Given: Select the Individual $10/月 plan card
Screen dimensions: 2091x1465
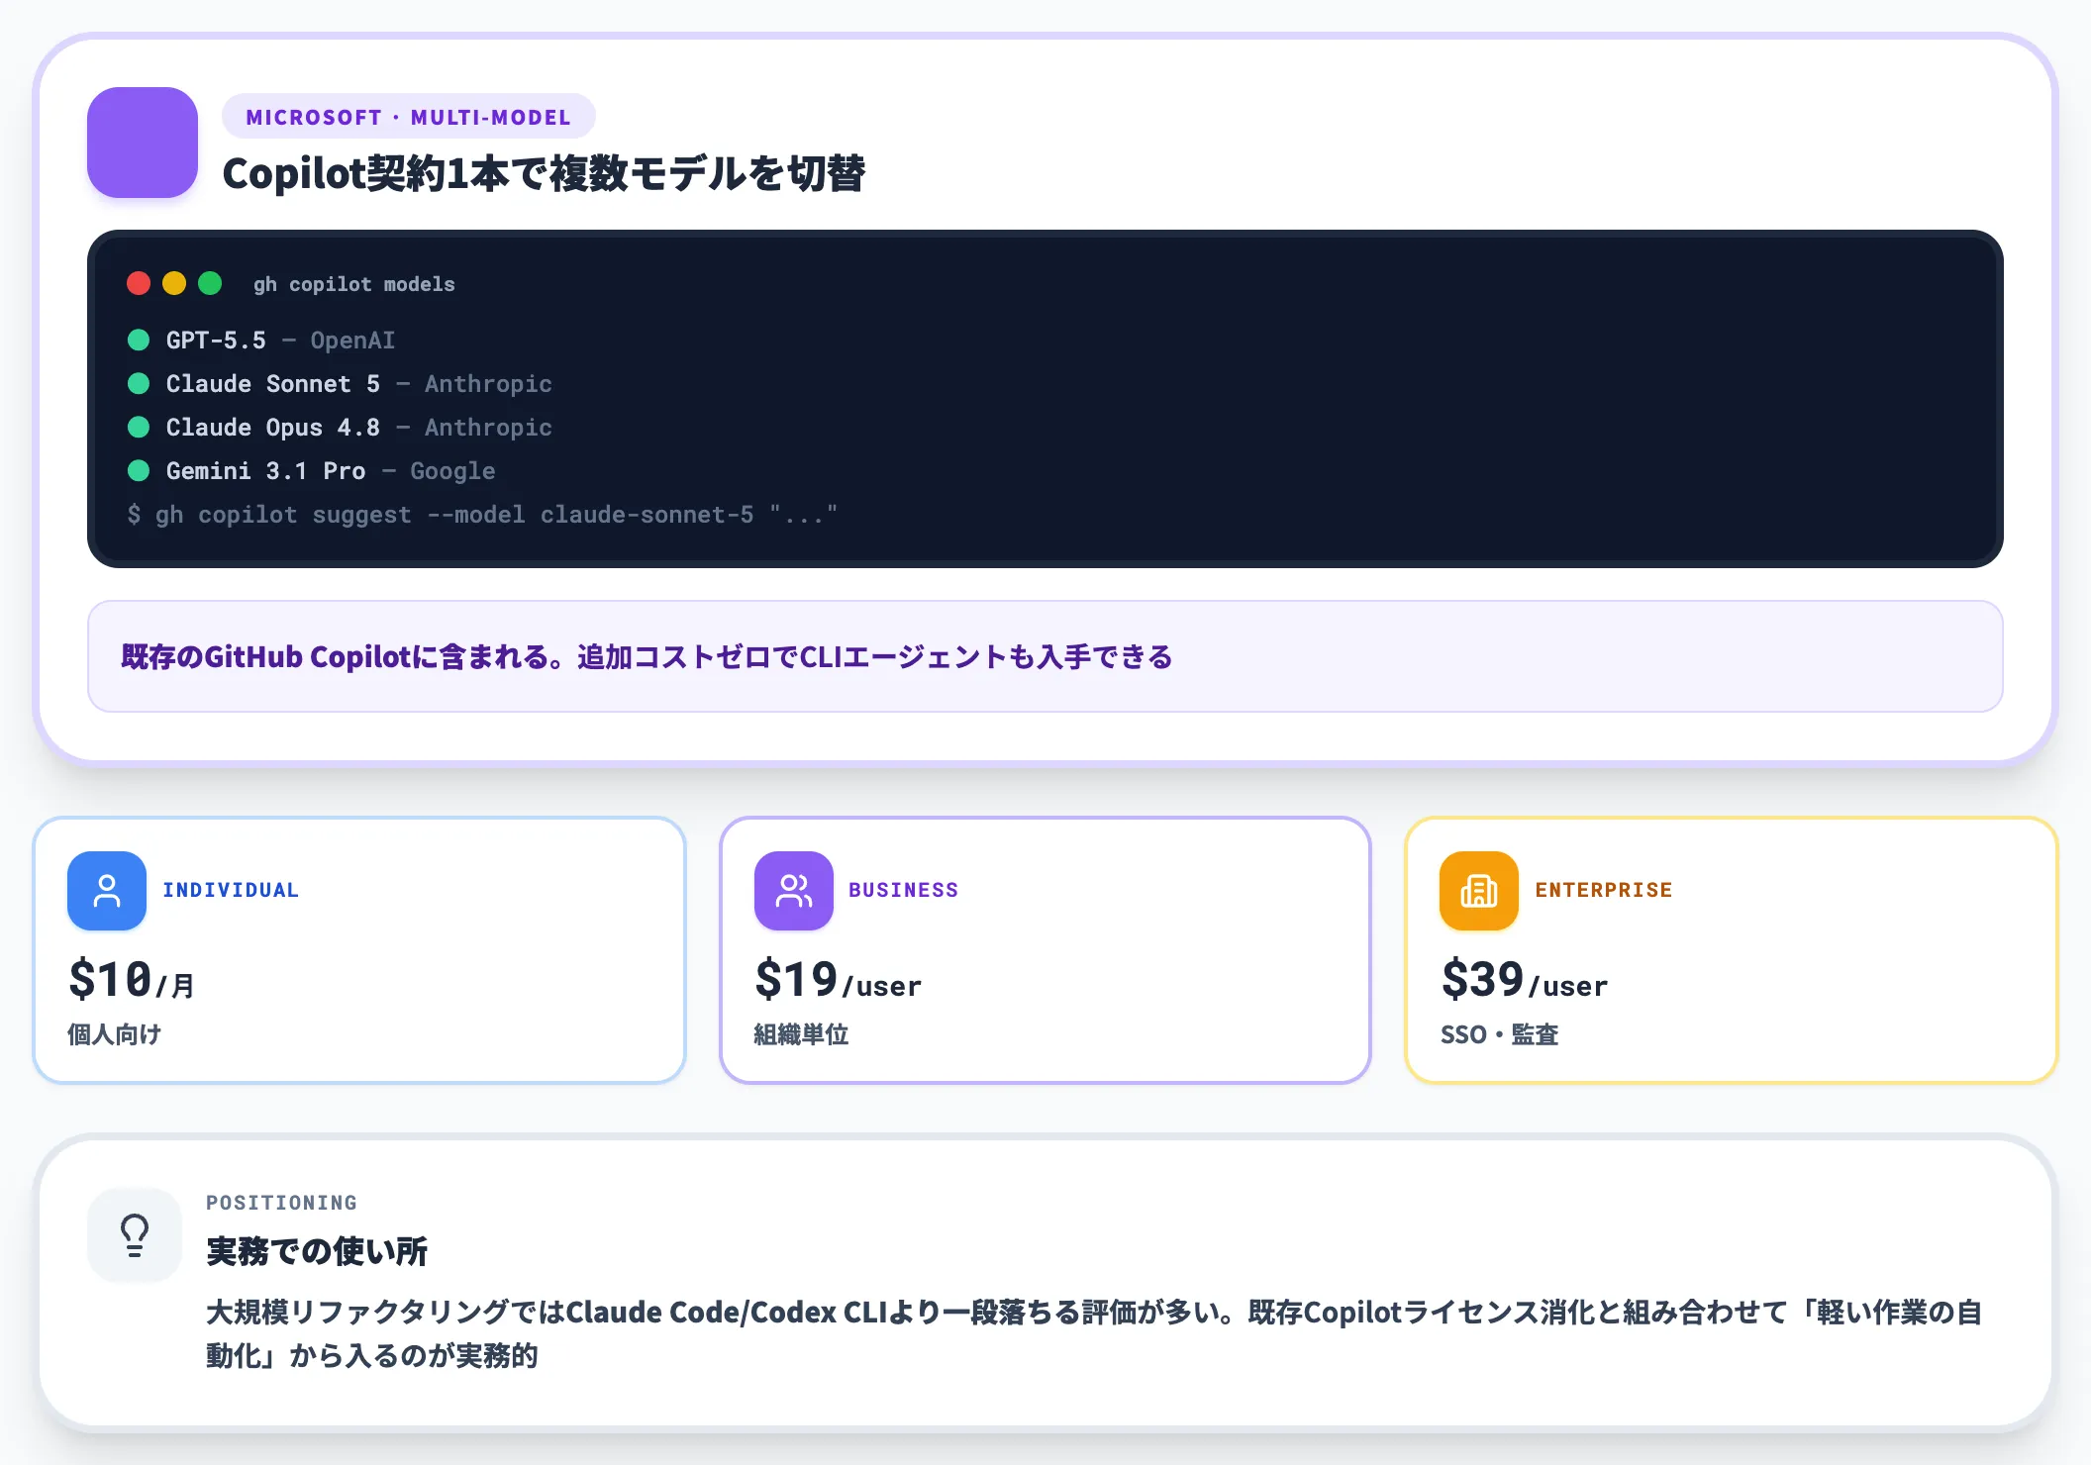Looking at the screenshot, I should 359,950.
